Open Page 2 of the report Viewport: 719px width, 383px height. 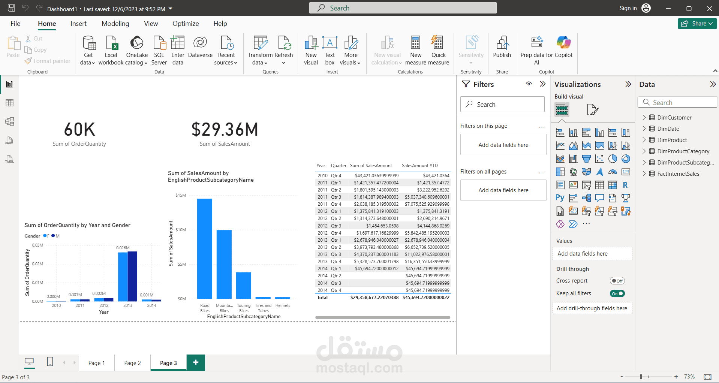[x=132, y=362]
